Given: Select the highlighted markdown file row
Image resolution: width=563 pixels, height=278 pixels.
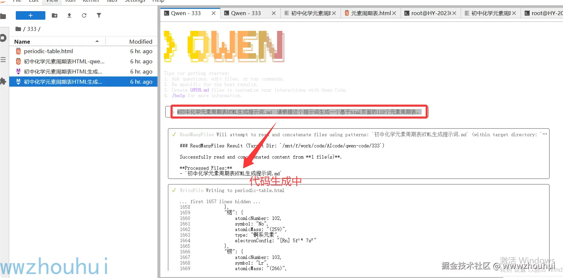Looking at the screenshot, I should 83,82.
